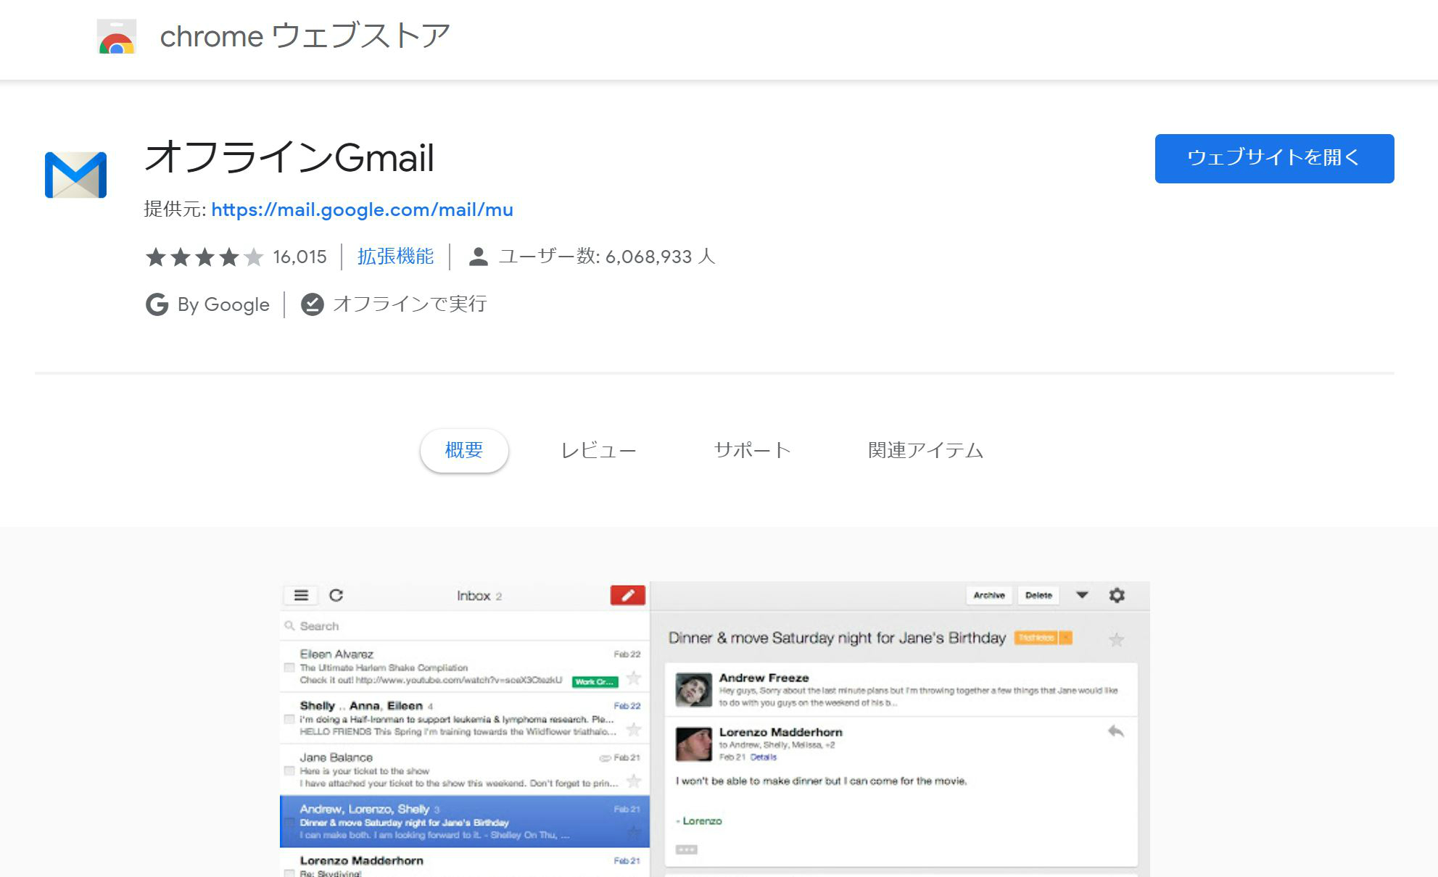This screenshot has width=1438, height=877.
Task: Expand the collapsed quoted text ellipsis
Action: coord(686,849)
